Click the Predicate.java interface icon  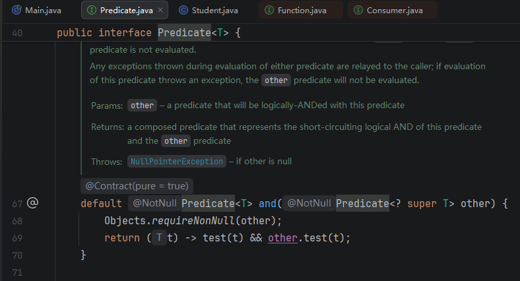92,11
